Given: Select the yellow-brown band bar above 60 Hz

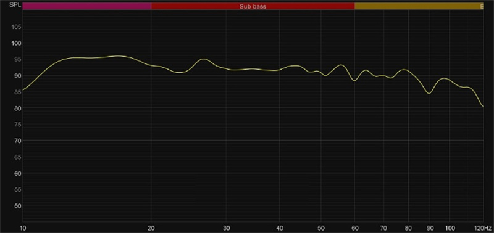Looking at the screenshot, I should click(419, 6).
